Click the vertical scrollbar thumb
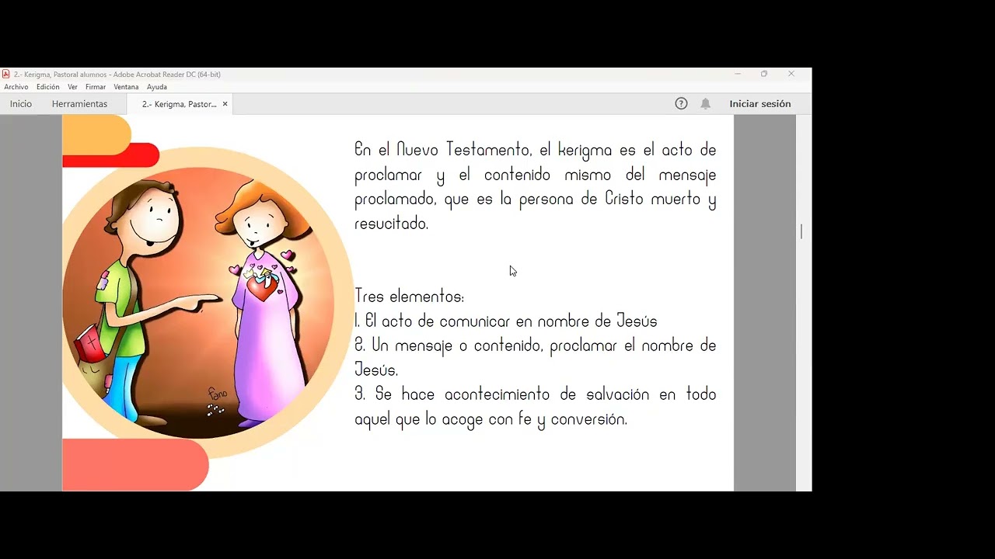The height and width of the screenshot is (559, 995). [x=801, y=231]
